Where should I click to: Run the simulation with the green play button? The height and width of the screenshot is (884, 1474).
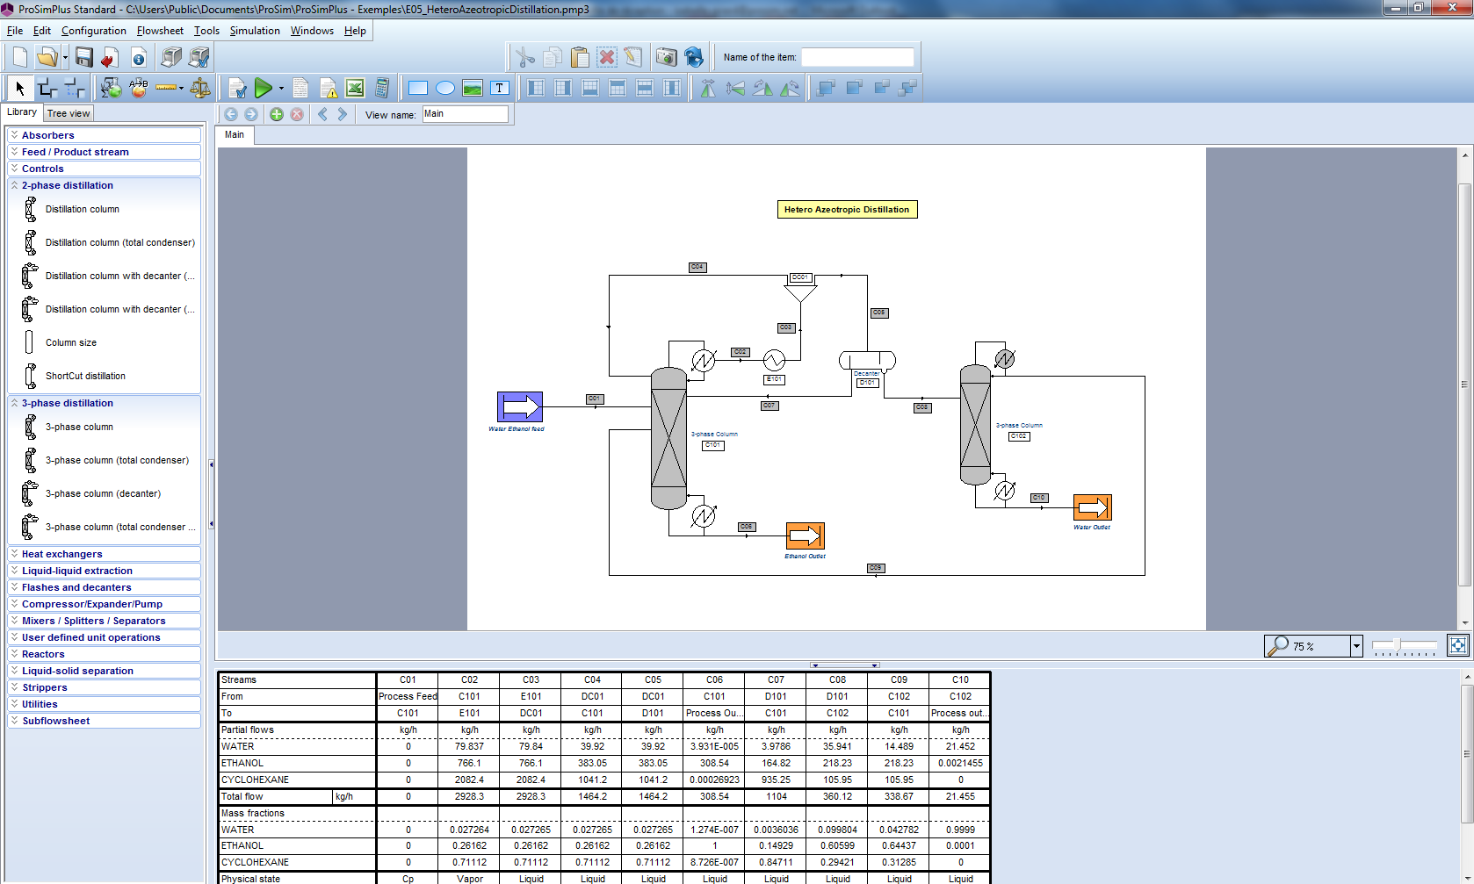263,88
